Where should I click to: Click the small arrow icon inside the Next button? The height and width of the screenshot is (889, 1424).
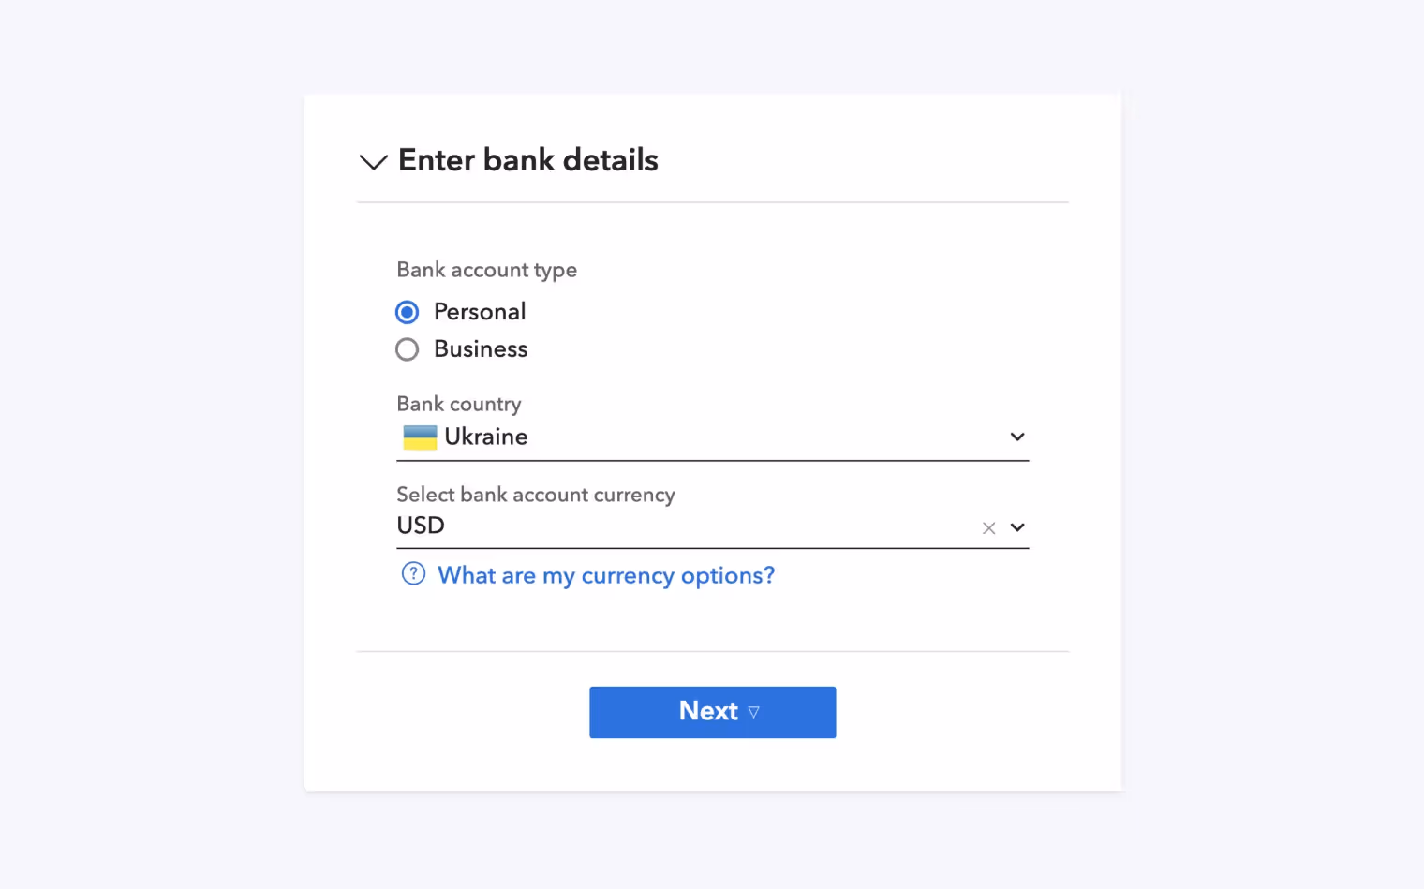753,712
